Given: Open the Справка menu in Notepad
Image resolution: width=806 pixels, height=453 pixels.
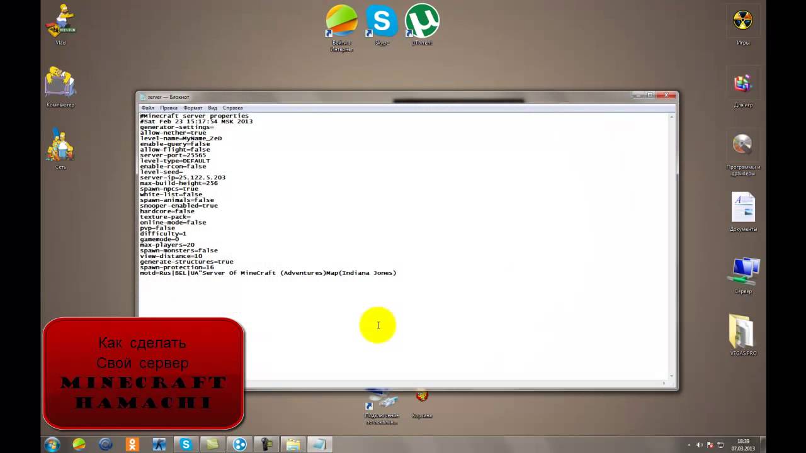Looking at the screenshot, I should click(x=232, y=108).
